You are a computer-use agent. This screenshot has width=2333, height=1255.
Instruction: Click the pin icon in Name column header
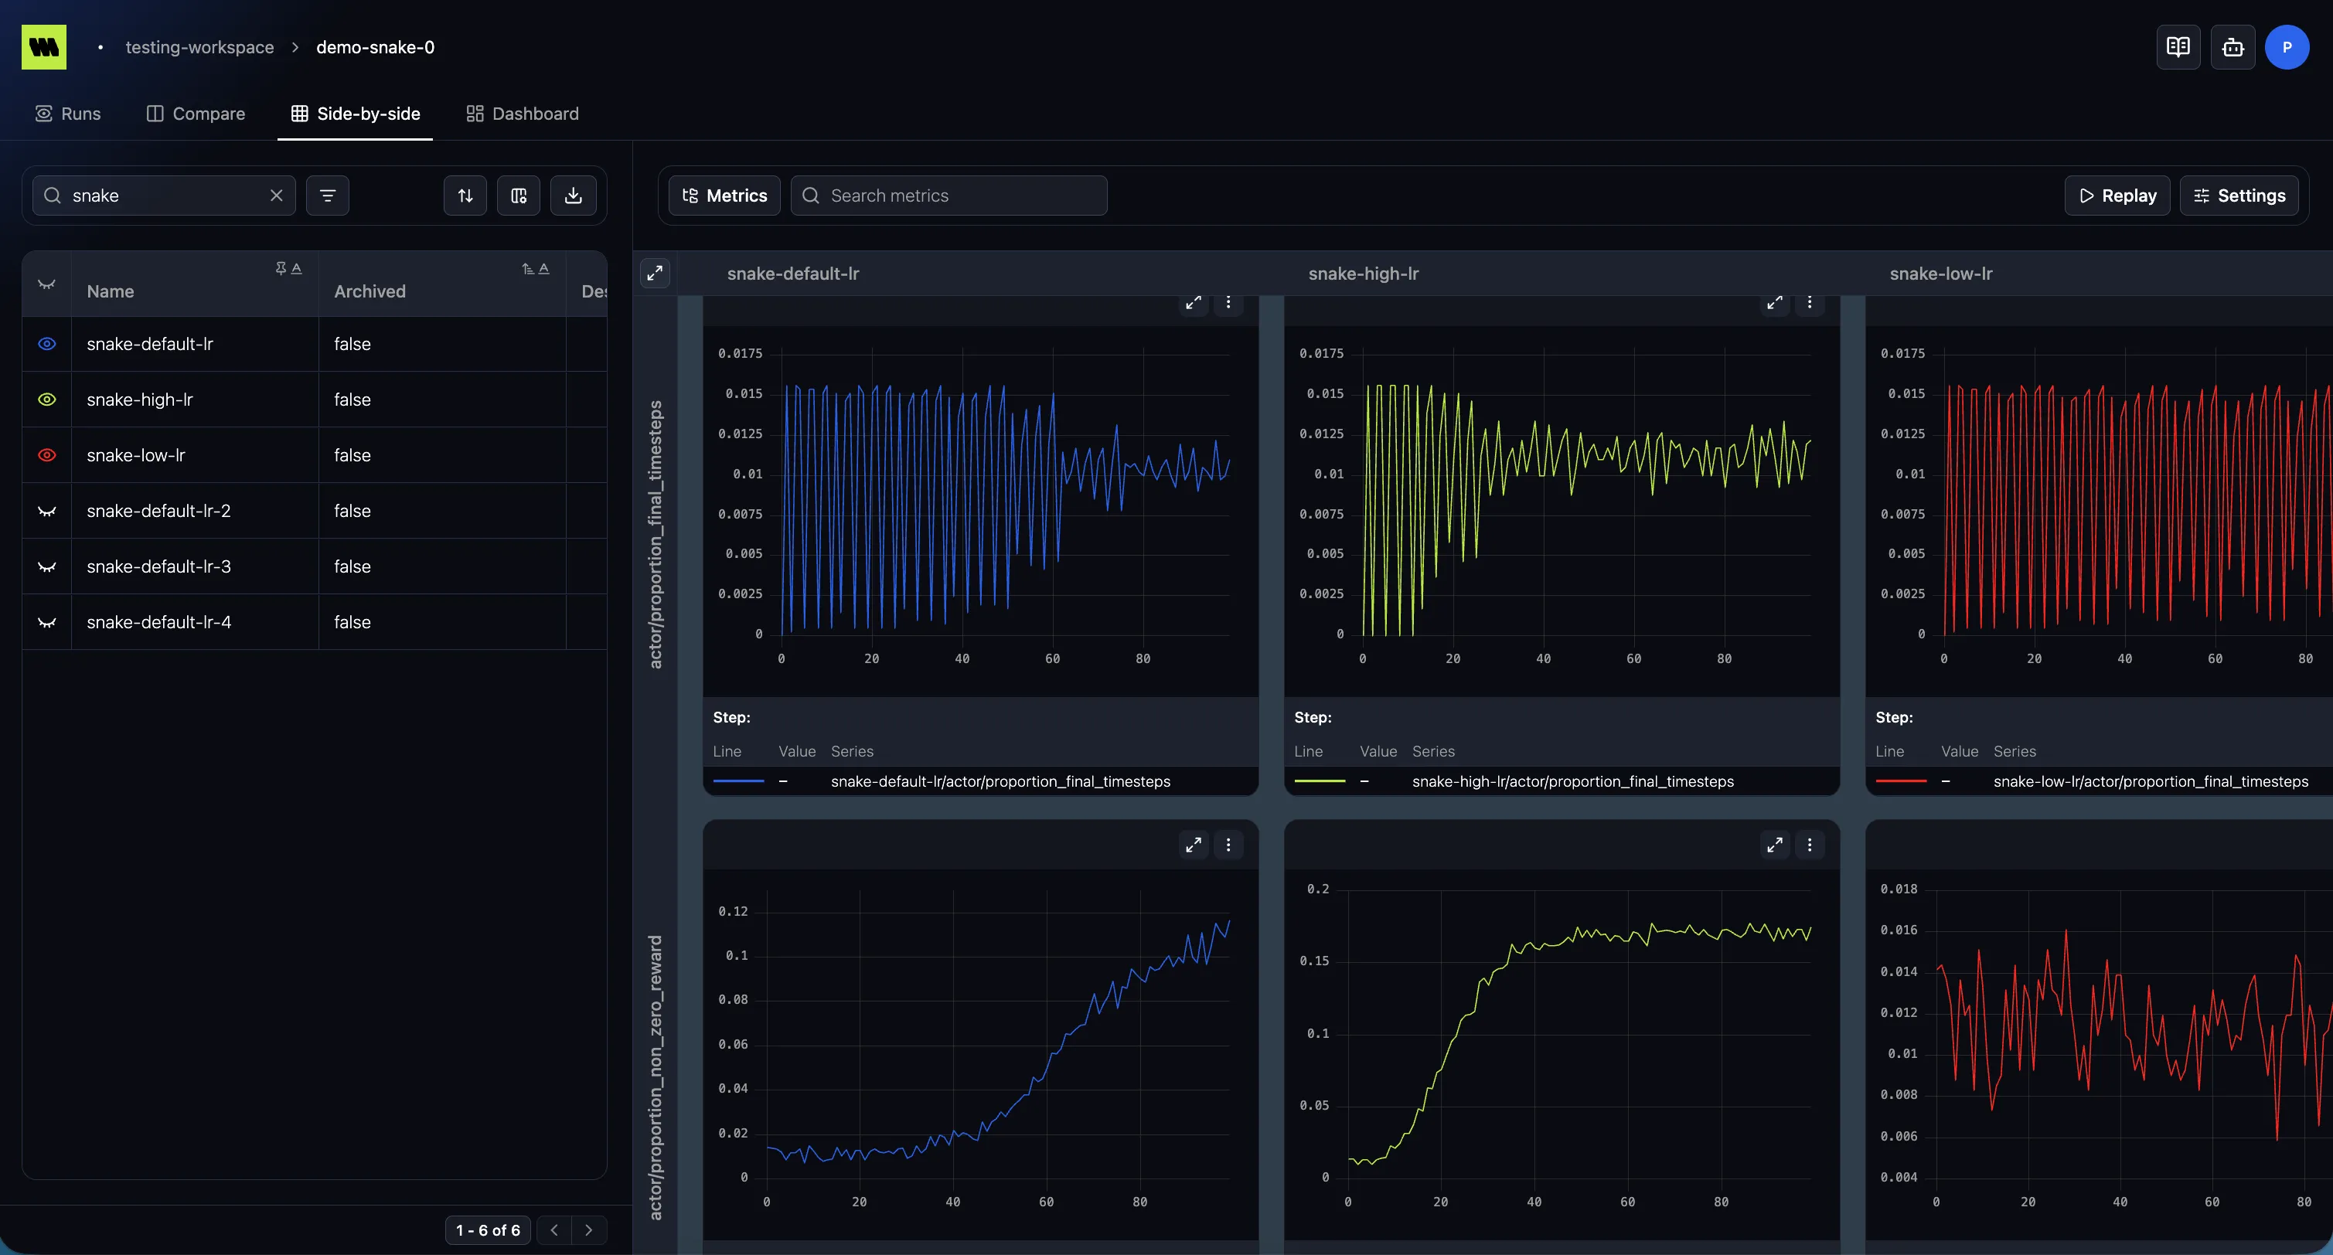(281, 268)
